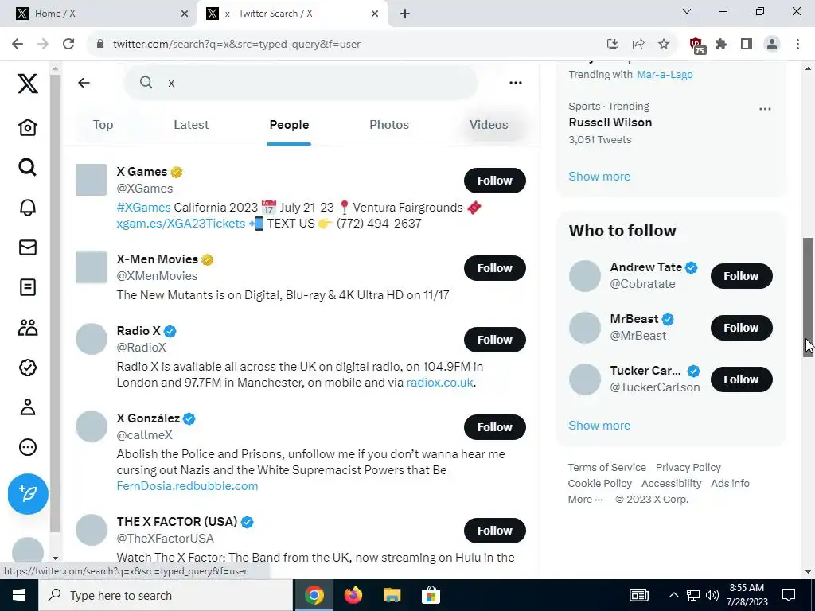Screen dimensions: 815x611
Task: Select the Latest search tab
Action: [x=191, y=125]
